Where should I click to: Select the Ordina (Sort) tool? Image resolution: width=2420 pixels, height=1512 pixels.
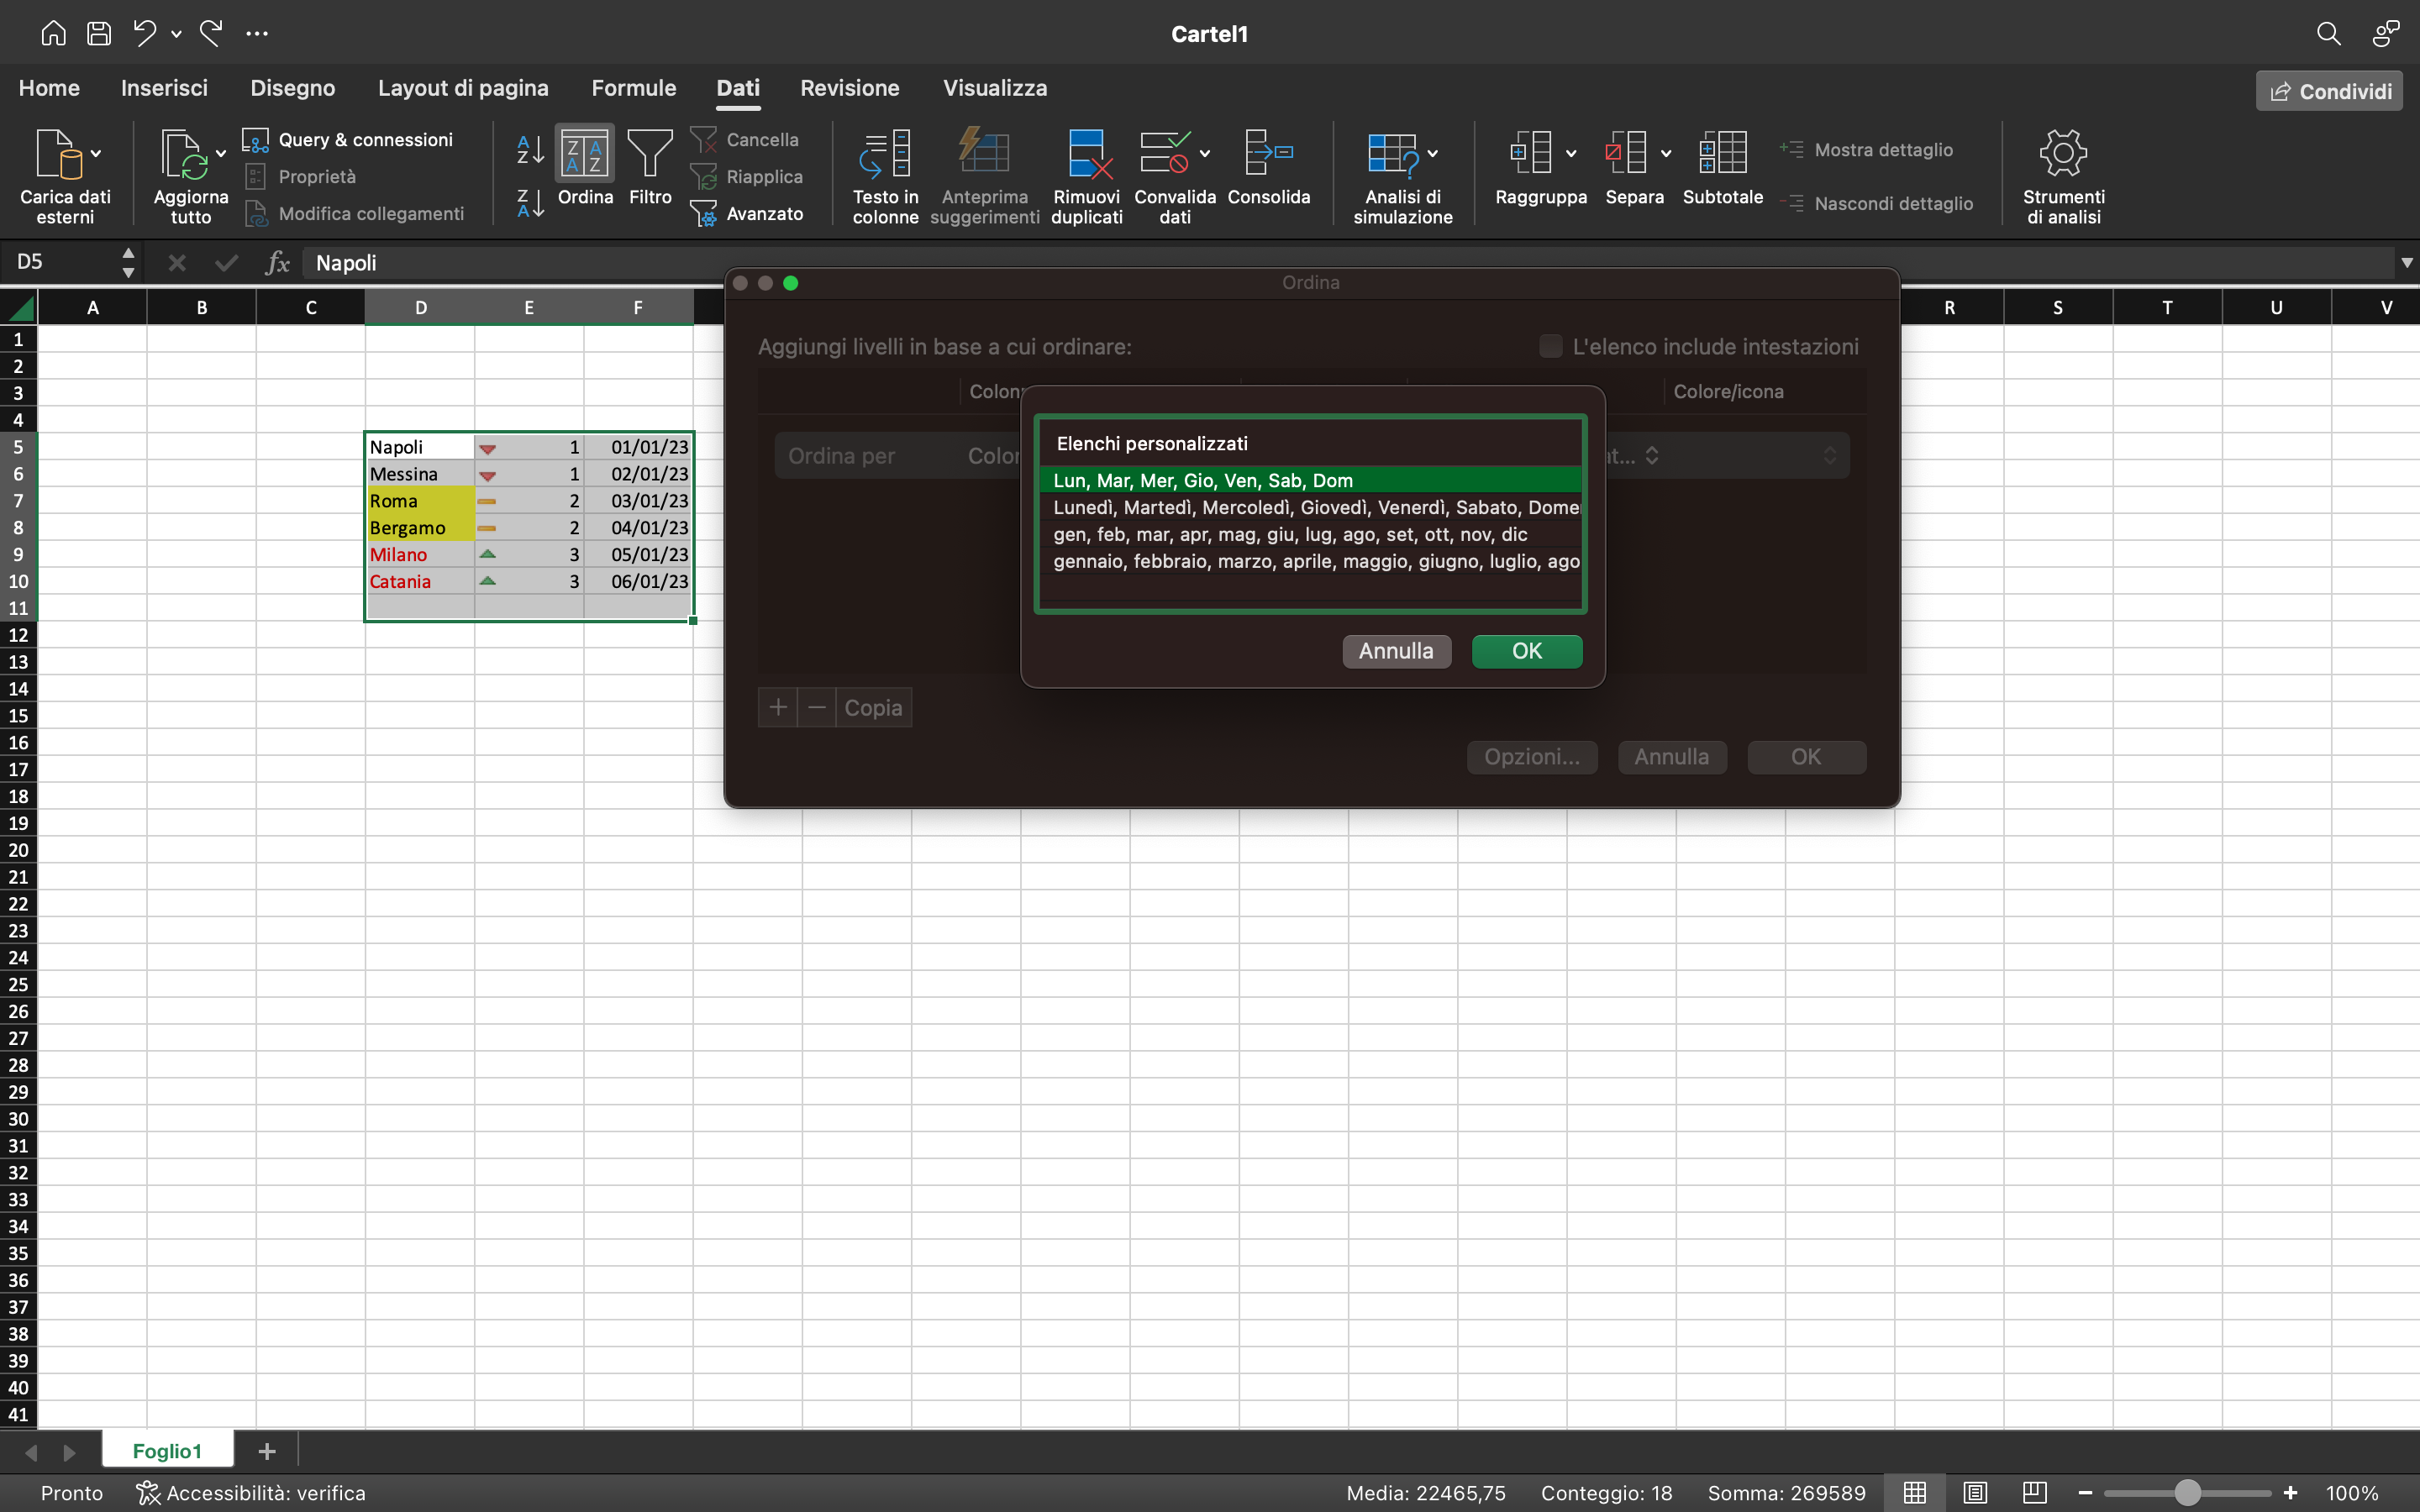pos(585,172)
